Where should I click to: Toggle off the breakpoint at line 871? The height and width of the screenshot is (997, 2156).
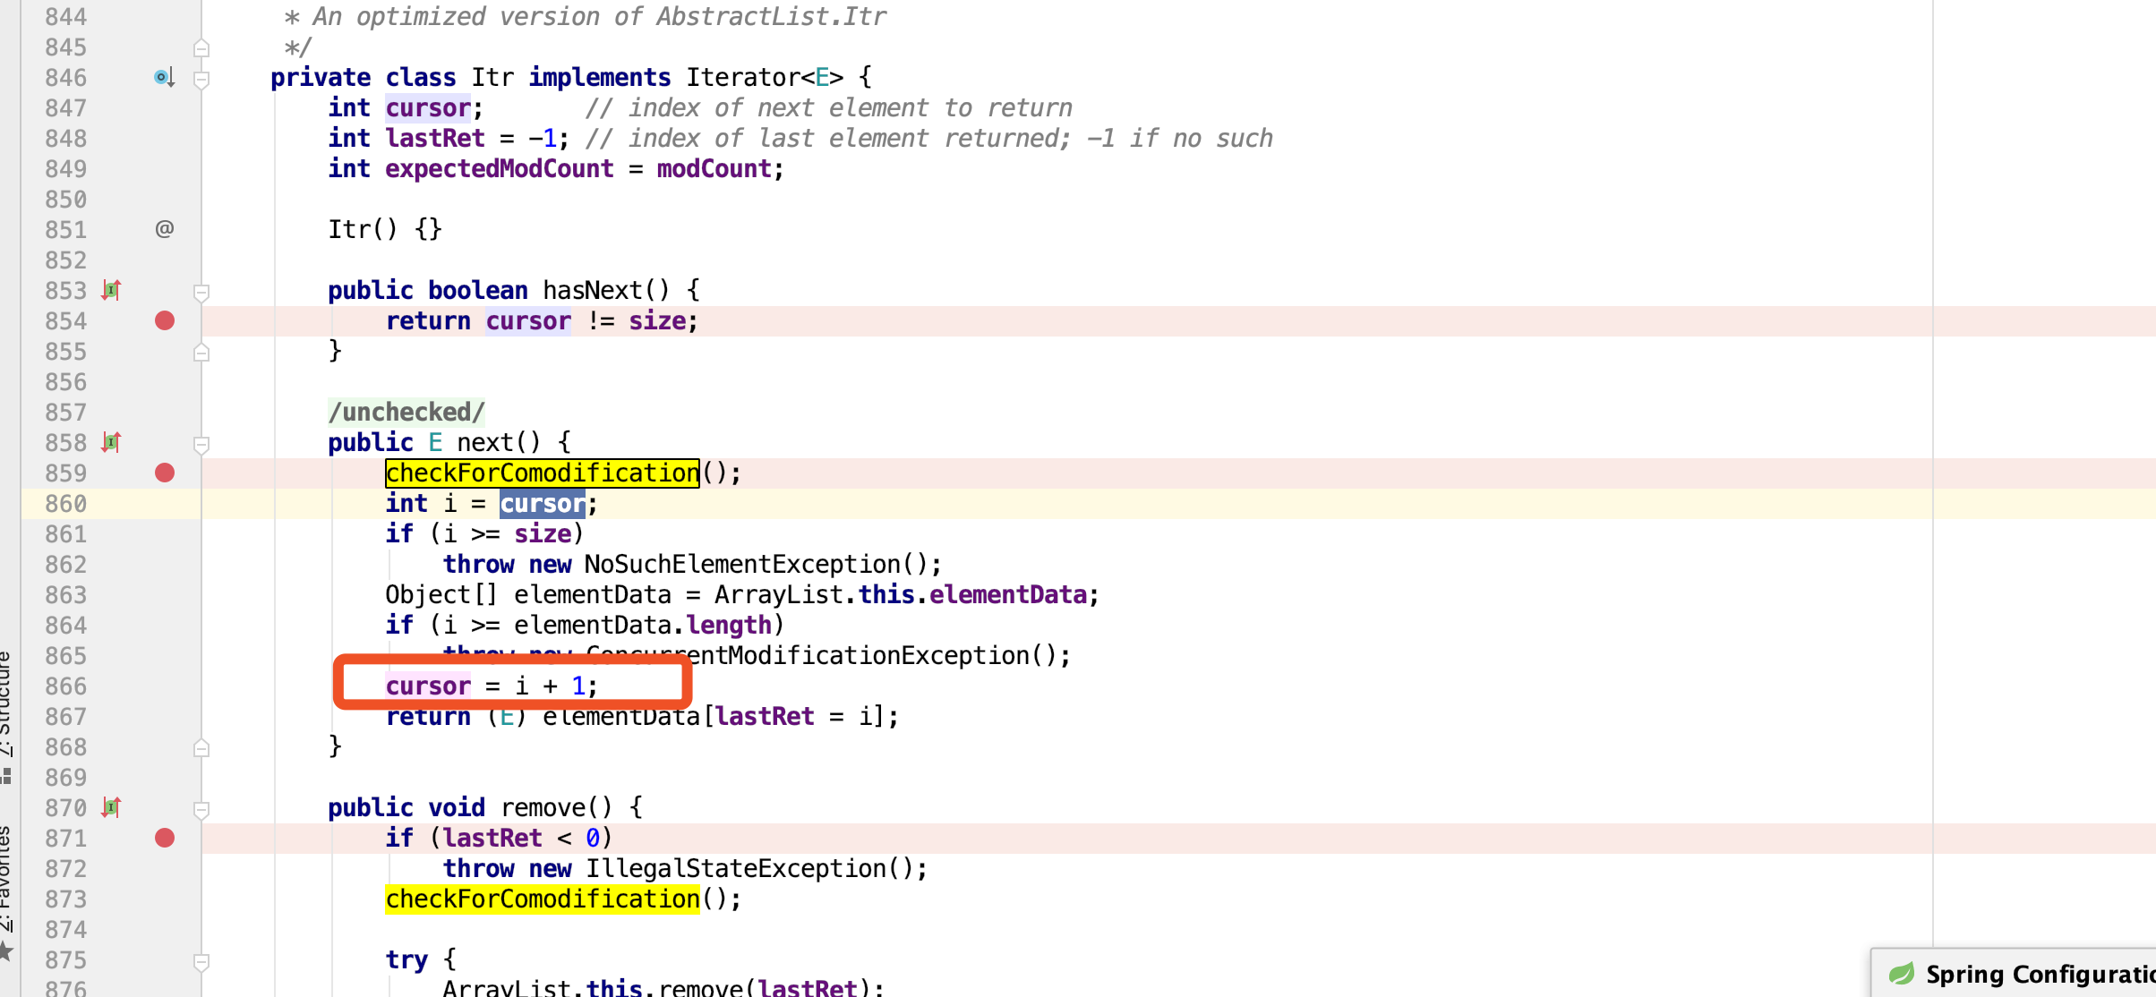click(x=165, y=838)
